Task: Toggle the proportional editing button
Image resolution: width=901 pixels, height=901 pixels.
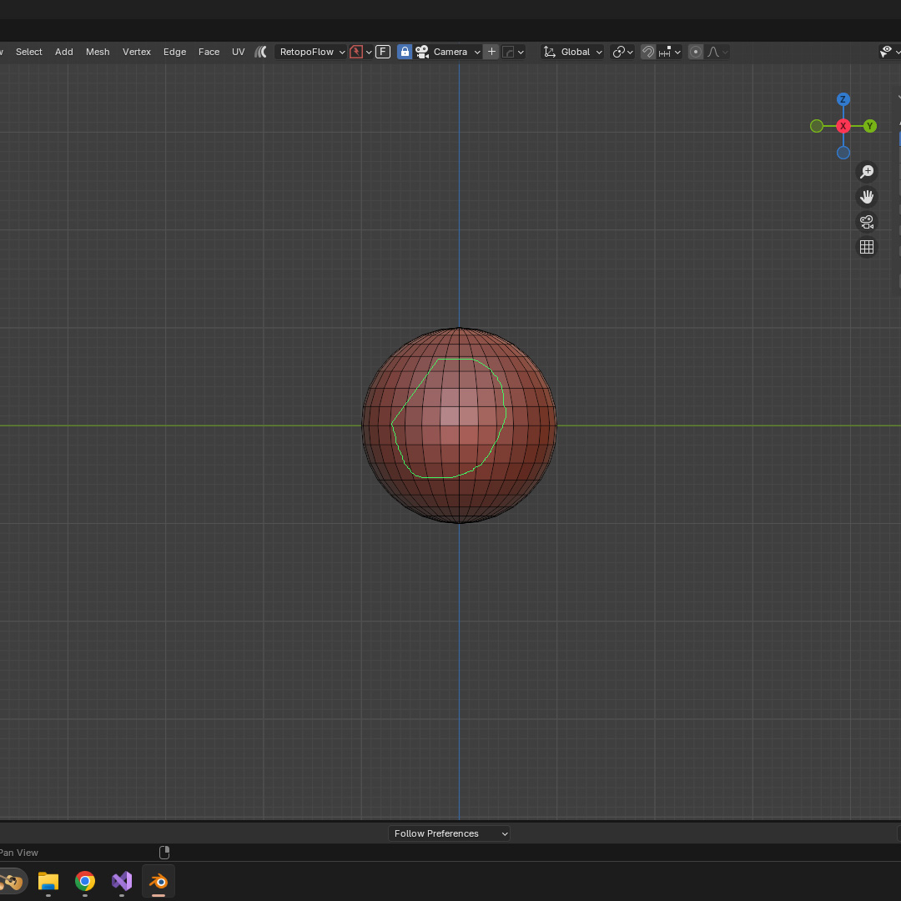Action: [x=696, y=52]
